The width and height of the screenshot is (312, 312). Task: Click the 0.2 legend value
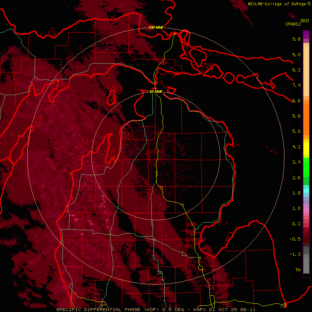coord(296,224)
